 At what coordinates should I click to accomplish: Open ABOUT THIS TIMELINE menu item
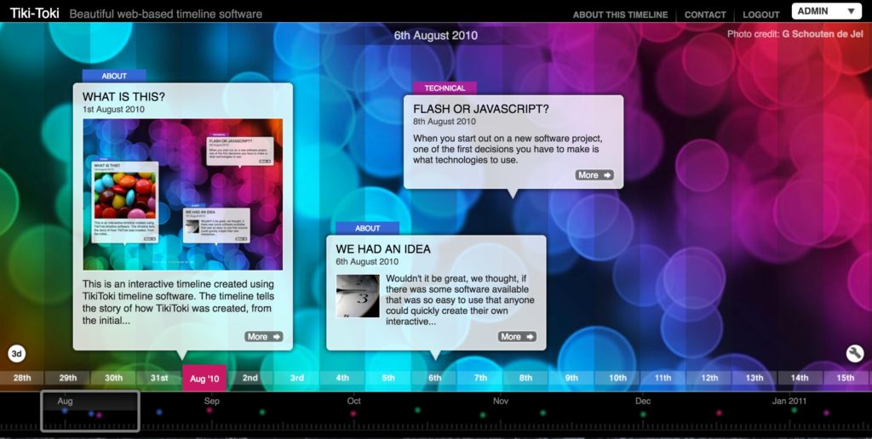[620, 15]
